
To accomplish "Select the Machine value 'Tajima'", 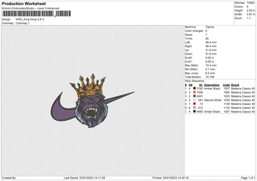I will (x=209, y=27).
